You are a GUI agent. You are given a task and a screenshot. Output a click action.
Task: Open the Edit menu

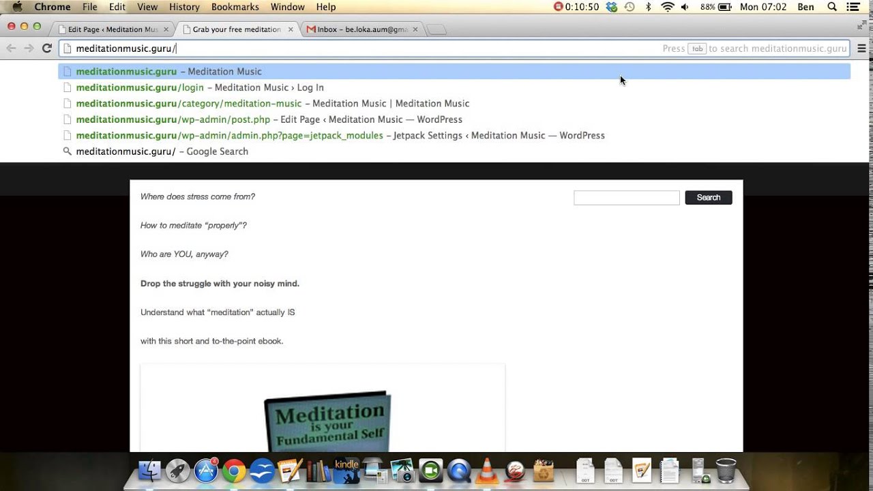coord(117,7)
